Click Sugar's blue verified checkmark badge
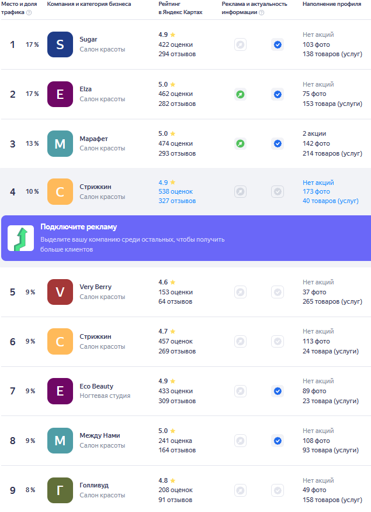Screen dimensions: 371x512 [x=278, y=44]
